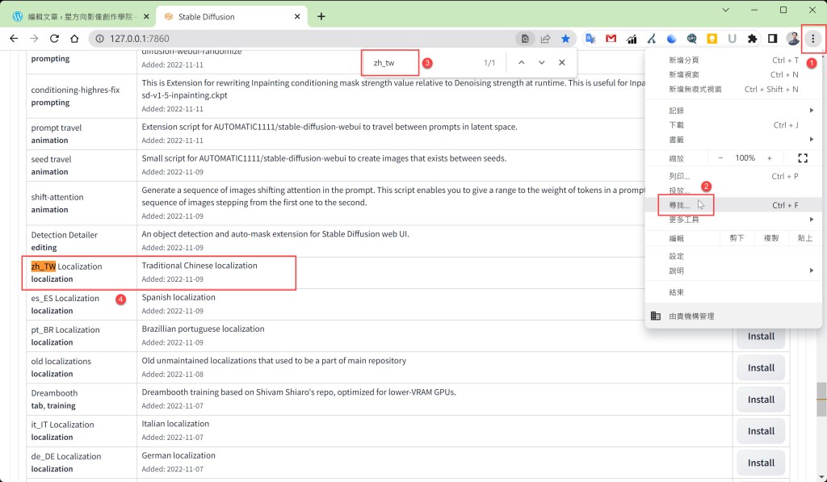827x482 pixels.
Task: Go to previous find match
Action: point(521,62)
